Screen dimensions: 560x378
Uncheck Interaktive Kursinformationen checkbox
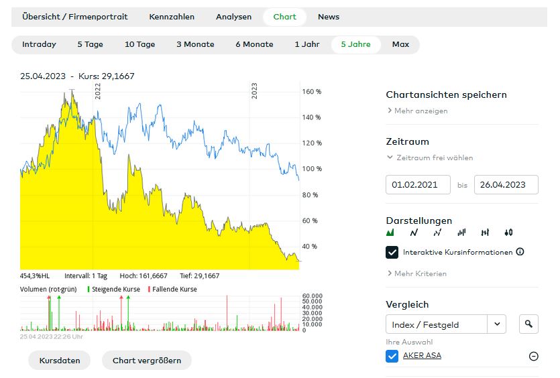coord(392,252)
